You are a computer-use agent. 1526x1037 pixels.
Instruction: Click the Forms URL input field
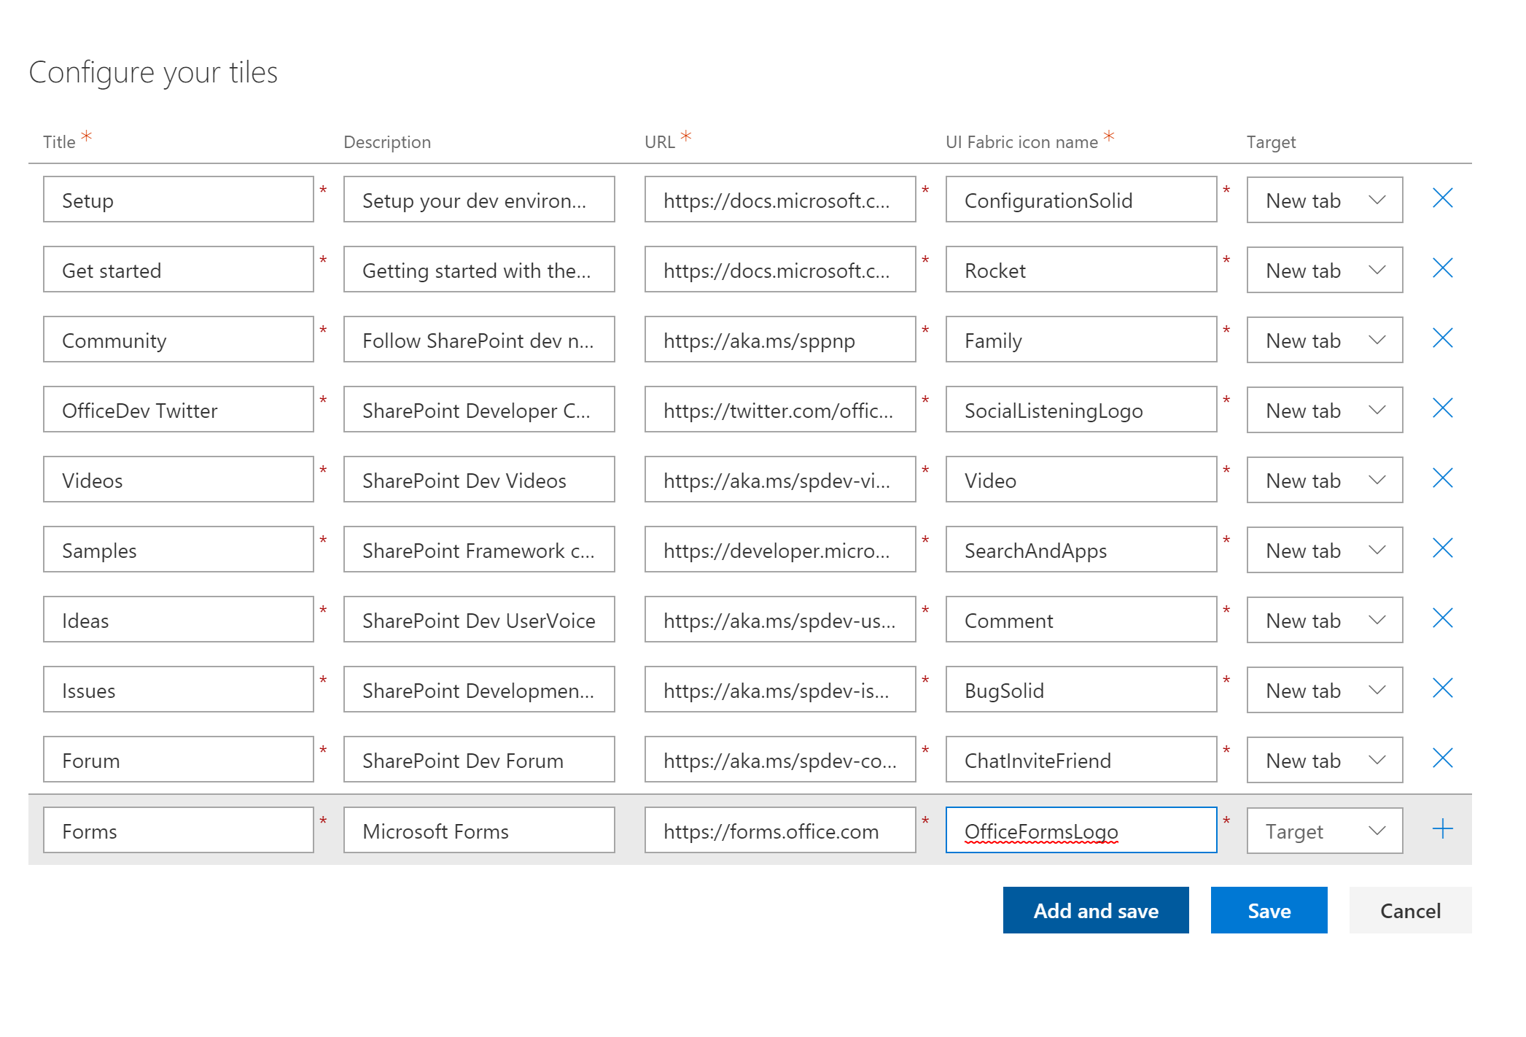(x=779, y=830)
